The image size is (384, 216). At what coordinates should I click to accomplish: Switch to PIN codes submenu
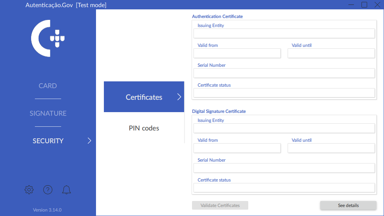(144, 128)
